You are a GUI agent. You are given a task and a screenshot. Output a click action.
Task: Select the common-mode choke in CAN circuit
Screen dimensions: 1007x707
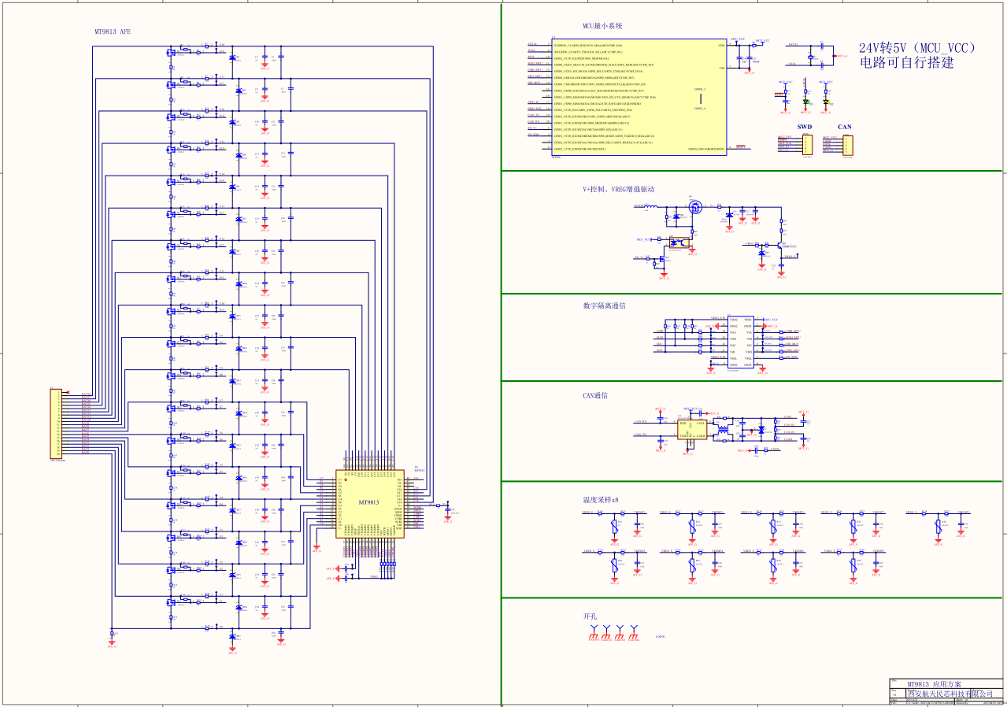[x=723, y=431]
